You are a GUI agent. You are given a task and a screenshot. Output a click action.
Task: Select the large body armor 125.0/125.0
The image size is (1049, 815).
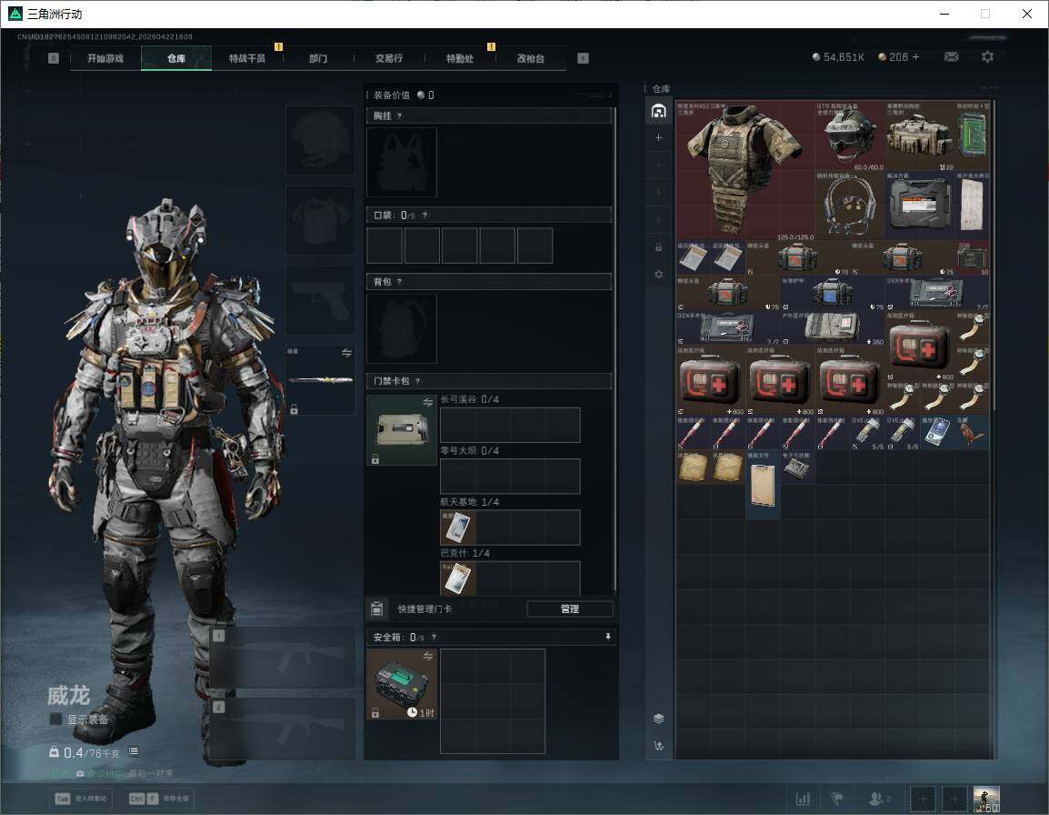point(746,171)
